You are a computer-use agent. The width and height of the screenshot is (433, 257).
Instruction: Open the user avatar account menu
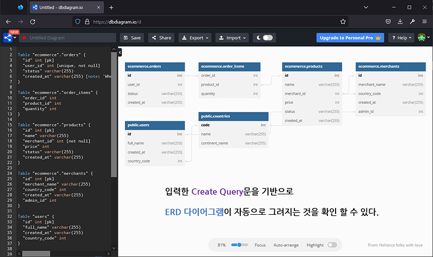pos(423,37)
